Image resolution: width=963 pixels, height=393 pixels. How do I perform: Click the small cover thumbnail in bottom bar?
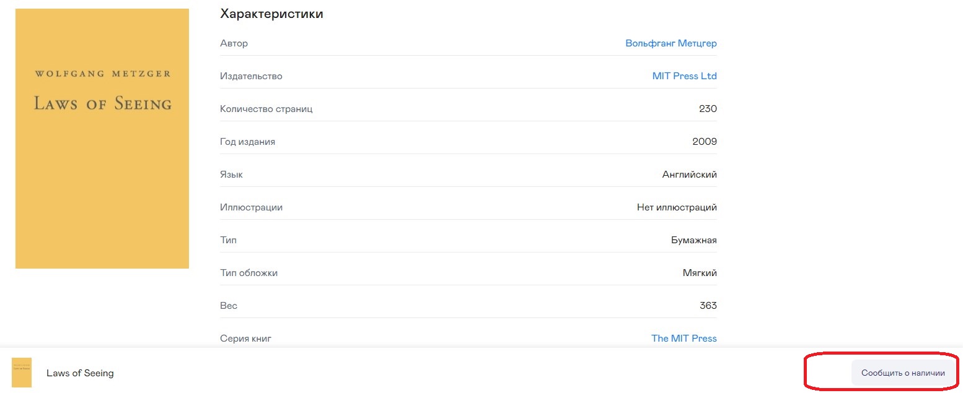pos(22,373)
